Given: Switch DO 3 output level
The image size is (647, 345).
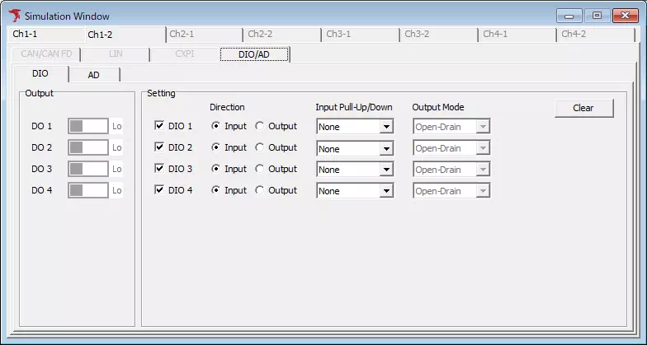Looking at the screenshot, I should 88,169.
